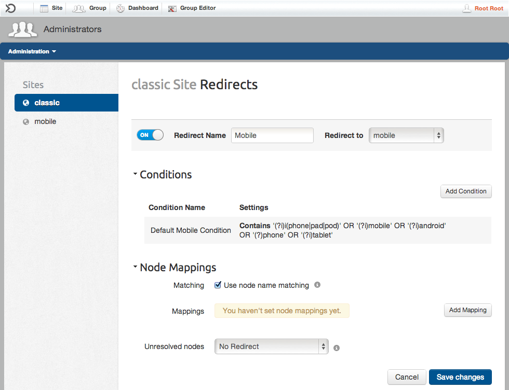
Task: Open the Redirect to dropdown
Action: tap(406, 135)
